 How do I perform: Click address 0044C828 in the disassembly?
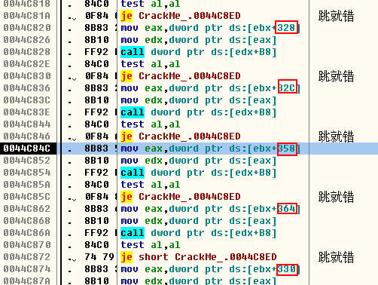pos(27,52)
